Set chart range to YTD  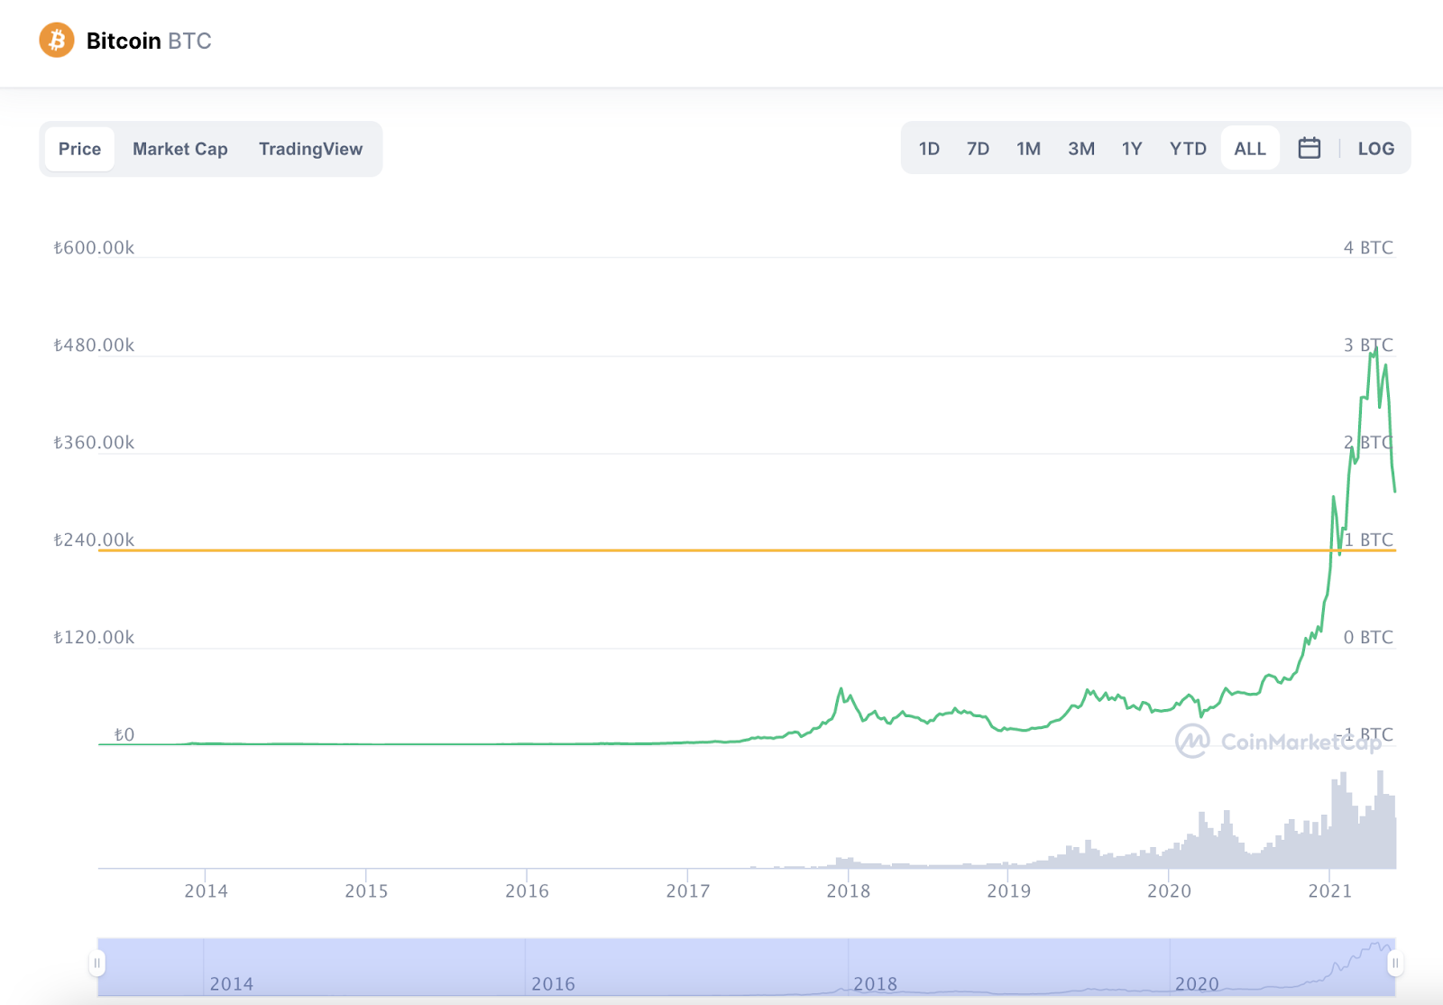1188,149
